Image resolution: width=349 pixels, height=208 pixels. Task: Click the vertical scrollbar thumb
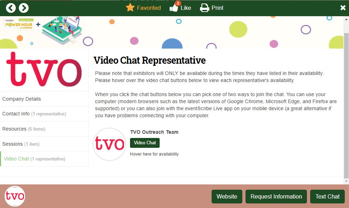(346, 106)
